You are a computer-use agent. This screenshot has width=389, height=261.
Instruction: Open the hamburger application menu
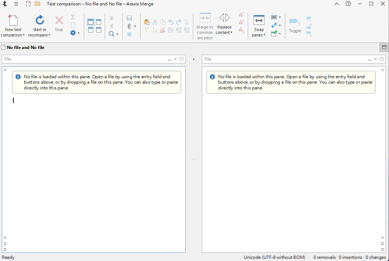pos(16,4)
